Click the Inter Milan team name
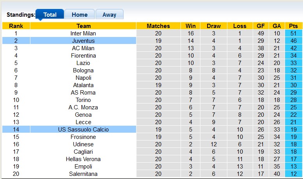303x179 pixels. point(83,33)
